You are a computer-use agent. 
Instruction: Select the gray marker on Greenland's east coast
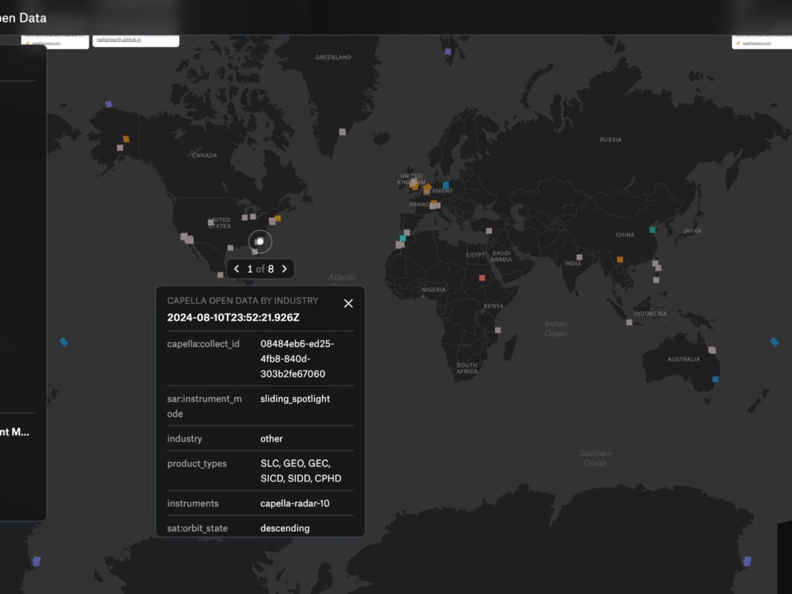342,132
